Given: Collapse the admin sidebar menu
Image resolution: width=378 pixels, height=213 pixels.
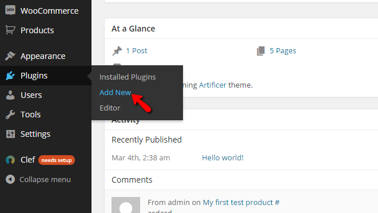Looking at the screenshot, I should pos(38,179).
